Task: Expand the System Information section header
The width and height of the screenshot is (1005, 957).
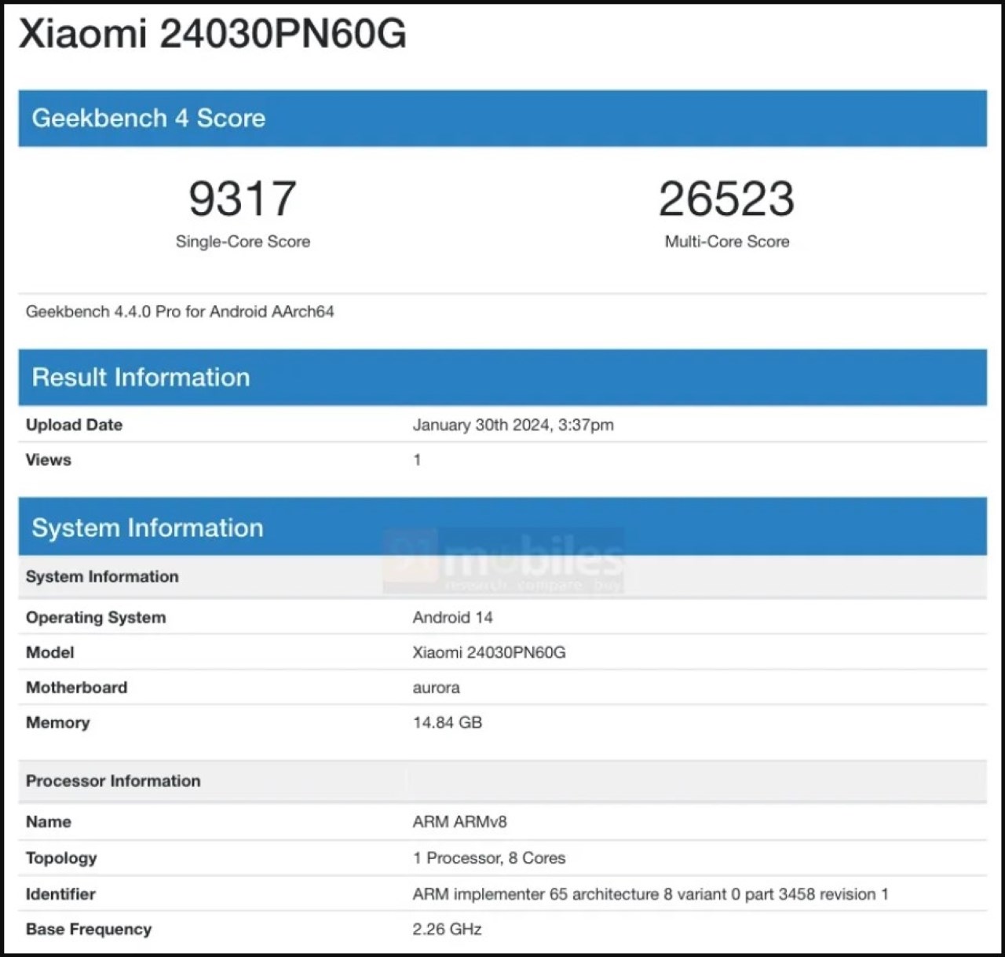Action: (x=148, y=528)
